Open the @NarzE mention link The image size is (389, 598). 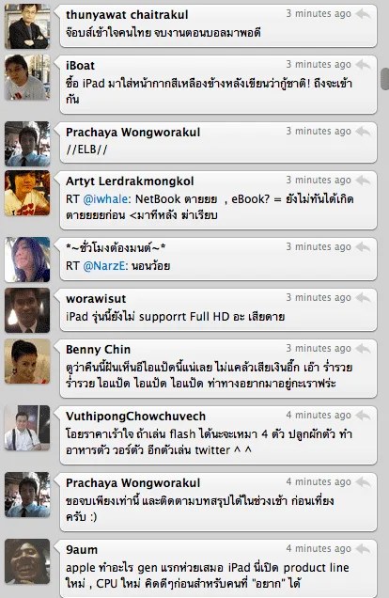pos(105,266)
